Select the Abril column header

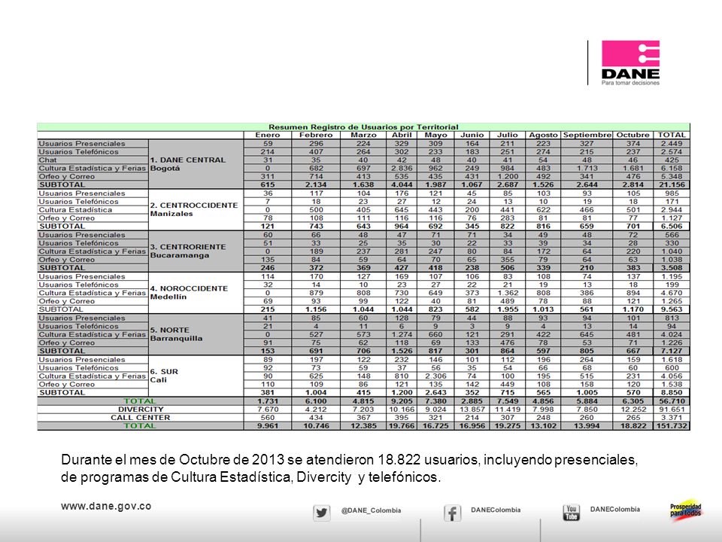point(402,135)
